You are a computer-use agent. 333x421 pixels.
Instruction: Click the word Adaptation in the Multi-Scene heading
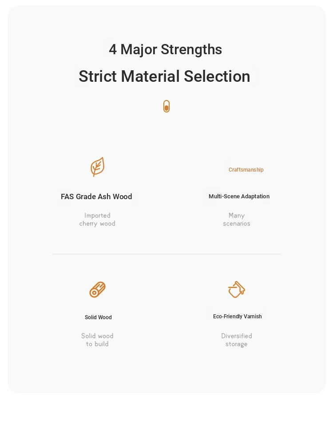click(255, 196)
